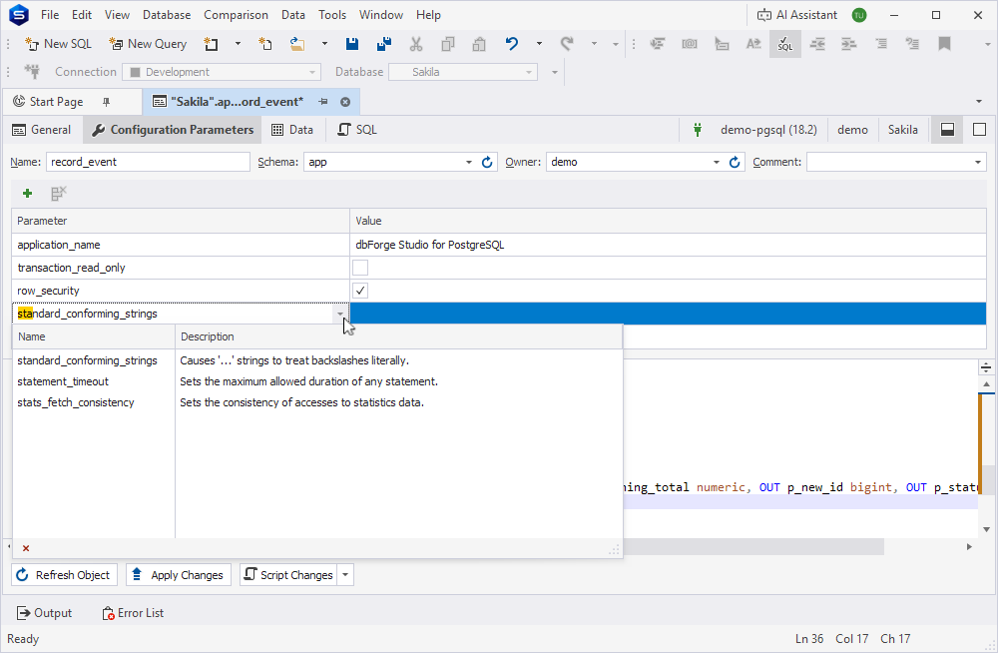
Task: Click the Cut scissors icon
Action: point(415,44)
